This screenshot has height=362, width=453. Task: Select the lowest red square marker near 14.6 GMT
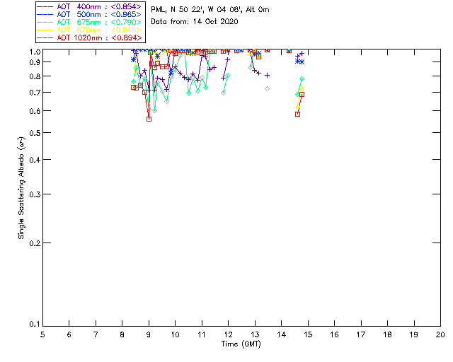pos(297,114)
